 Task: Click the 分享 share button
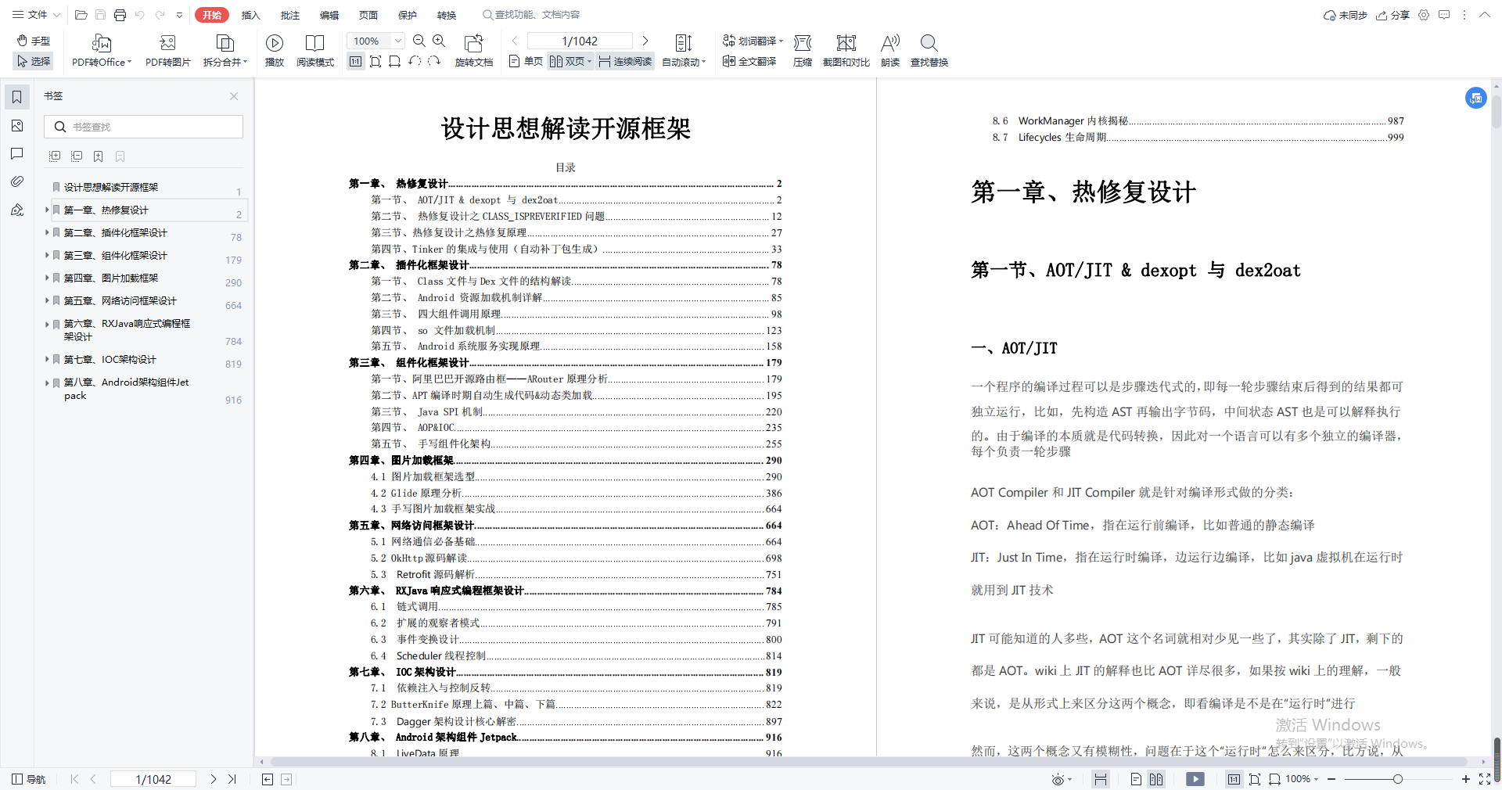[1393, 15]
